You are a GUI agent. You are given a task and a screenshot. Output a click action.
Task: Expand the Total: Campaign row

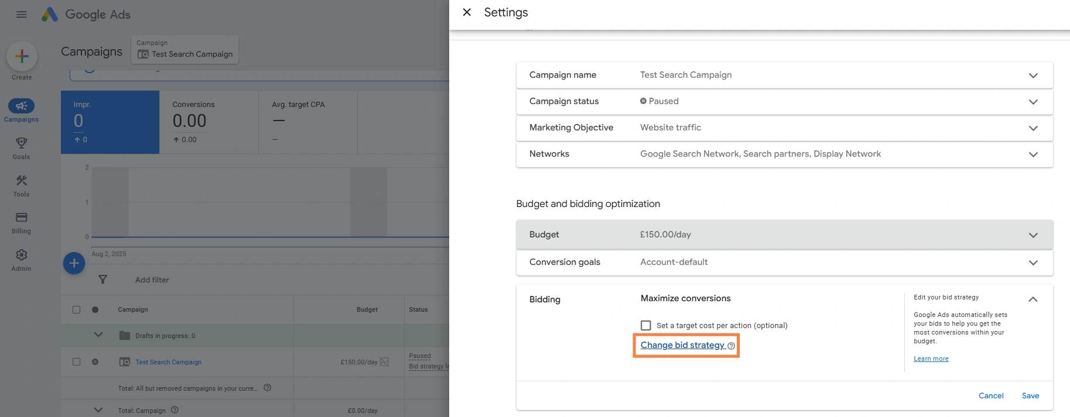tap(98, 410)
